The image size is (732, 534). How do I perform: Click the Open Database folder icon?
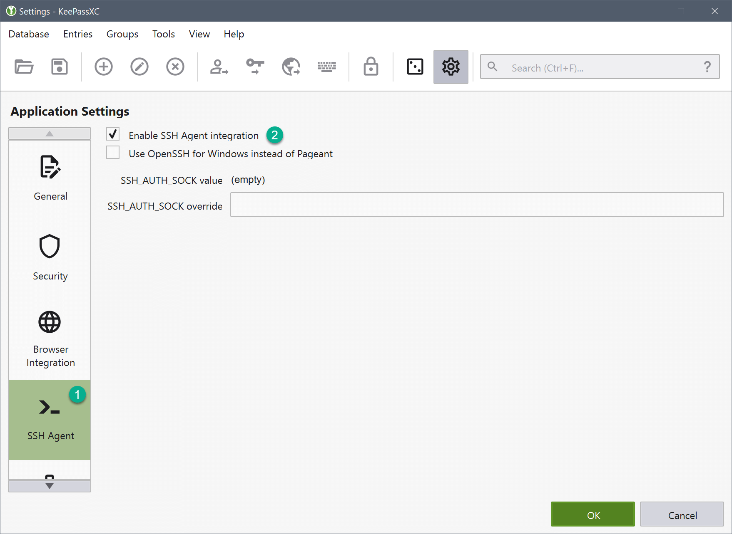tap(24, 67)
